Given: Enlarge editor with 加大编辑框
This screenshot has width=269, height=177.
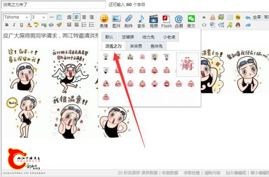Looking at the screenshot, I should point(236,173).
